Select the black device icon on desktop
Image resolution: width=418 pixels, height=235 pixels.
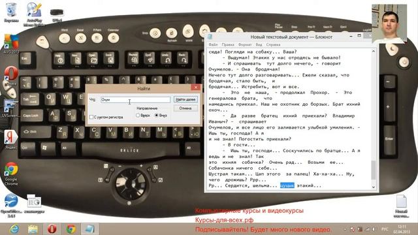[x=57, y=15]
